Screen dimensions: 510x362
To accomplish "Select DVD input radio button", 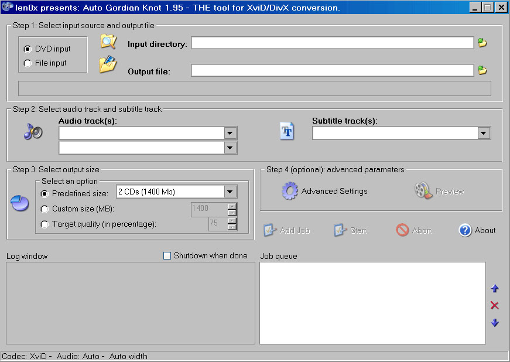I will pyautogui.click(x=28, y=49).
